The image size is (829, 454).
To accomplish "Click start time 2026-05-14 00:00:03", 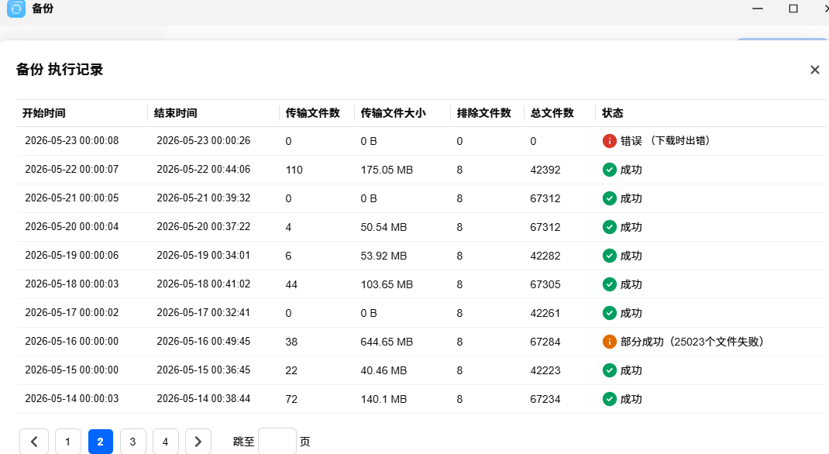I will coord(72,398).
